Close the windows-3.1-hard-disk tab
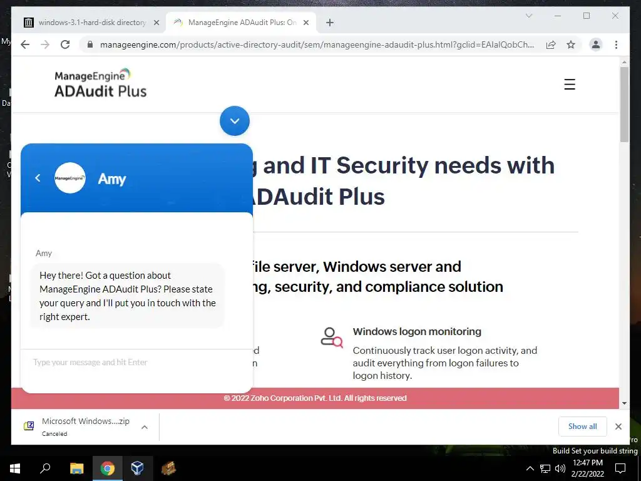 (156, 23)
